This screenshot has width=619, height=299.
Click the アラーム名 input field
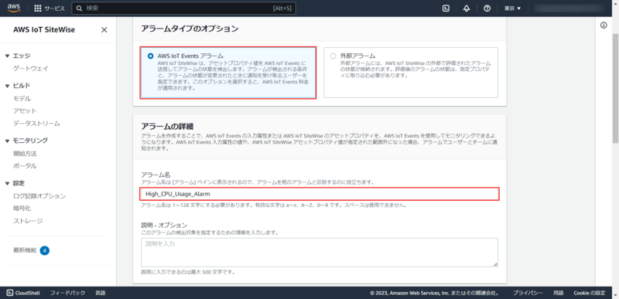(320, 194)
